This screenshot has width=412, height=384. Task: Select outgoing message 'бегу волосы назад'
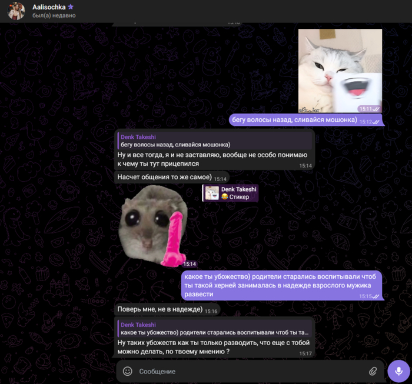point(293,121)
